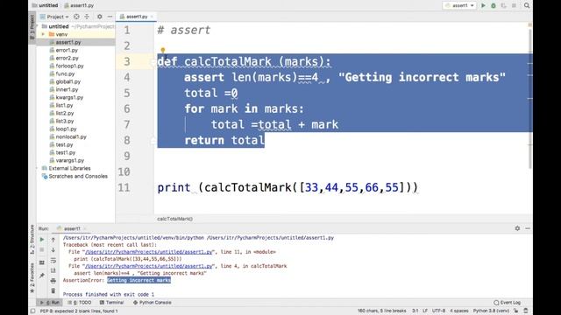Open Run panel gear settings
561x315 pixels.
coord(517,228)
